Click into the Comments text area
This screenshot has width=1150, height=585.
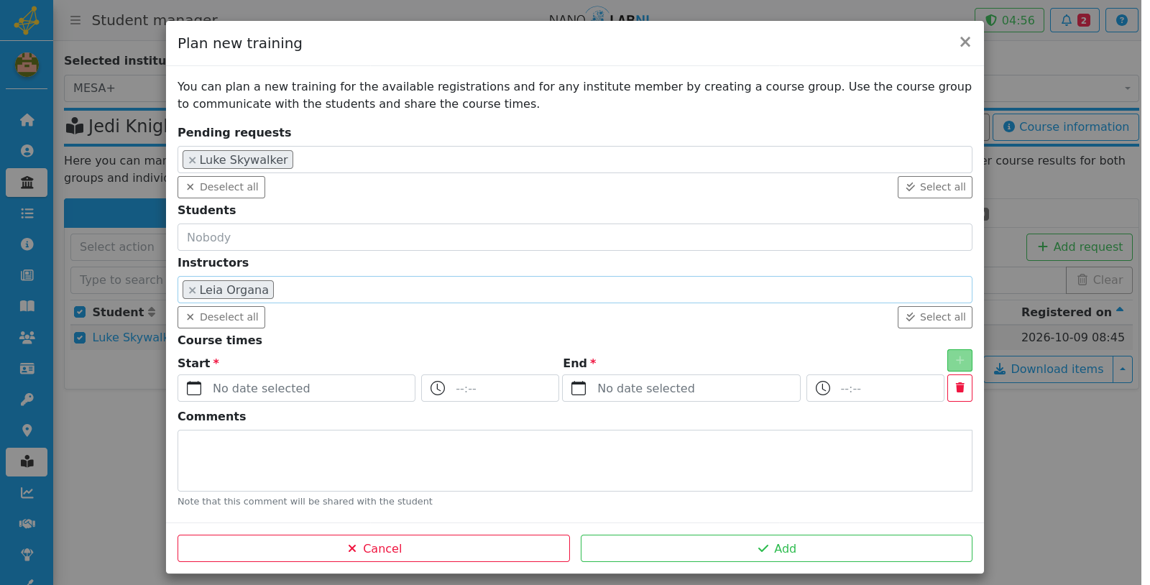(574, 461)
